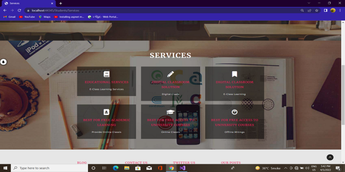The width and height of the screenshot is (345, 172).
Task: Click the SERVICES section title
Action: click(x=170, y=55)
